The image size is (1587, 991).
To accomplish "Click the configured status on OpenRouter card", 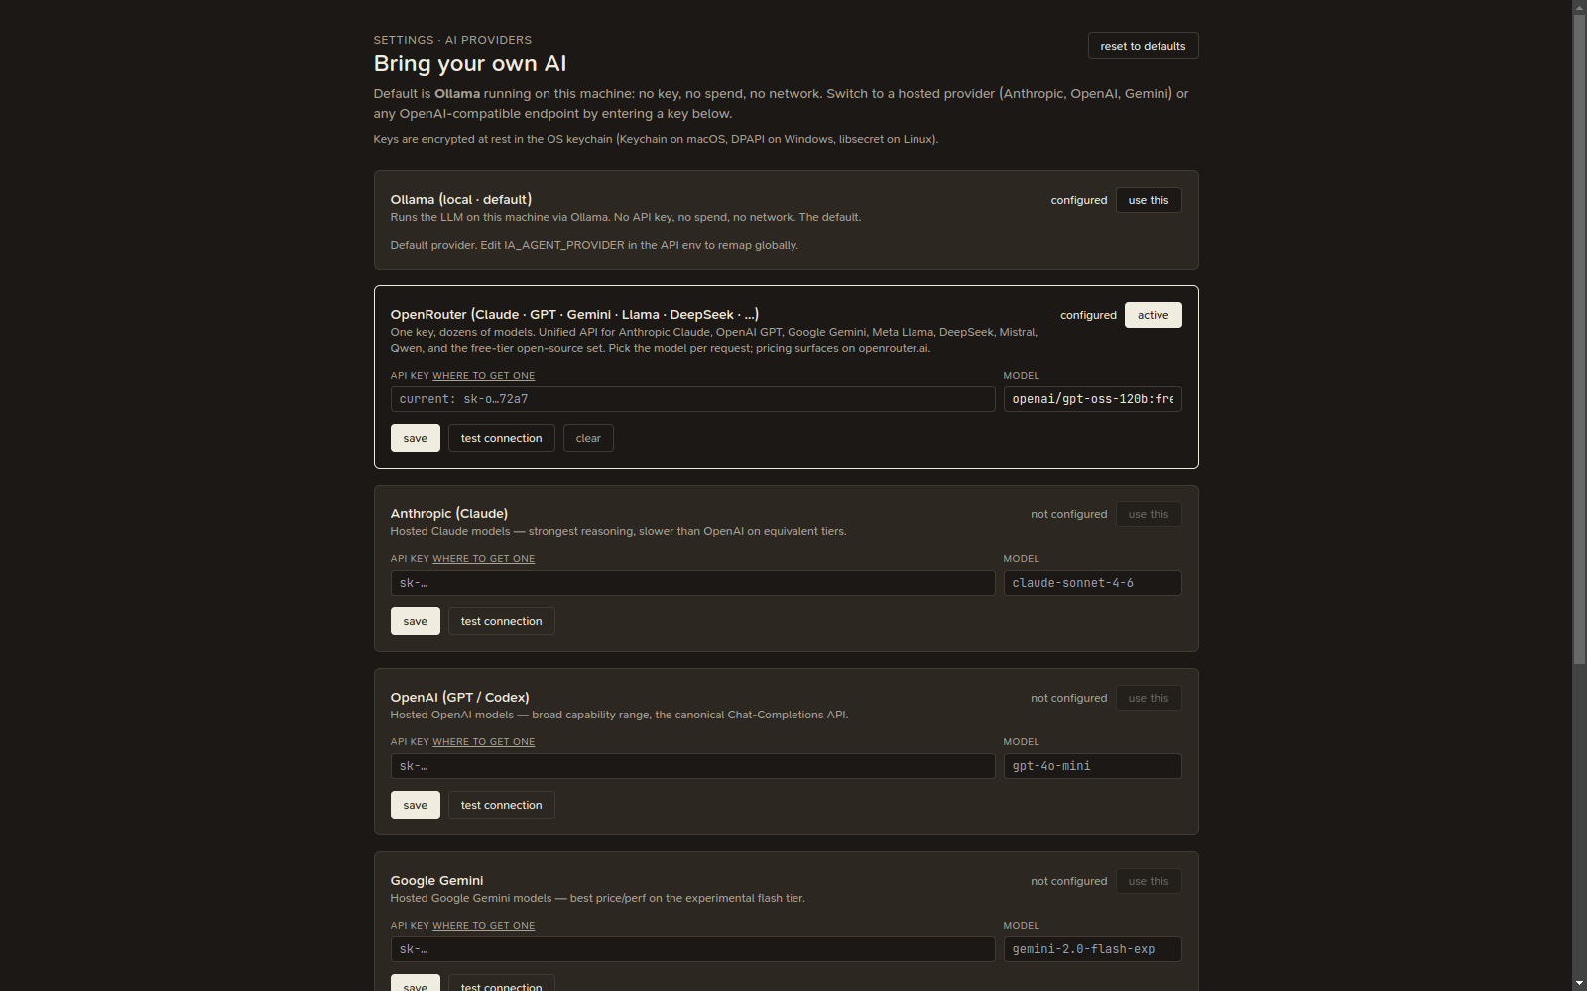I will [1088, 315].
